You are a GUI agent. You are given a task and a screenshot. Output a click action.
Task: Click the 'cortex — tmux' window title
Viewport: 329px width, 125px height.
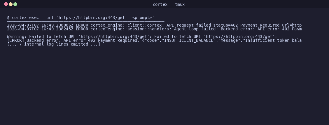169,4
